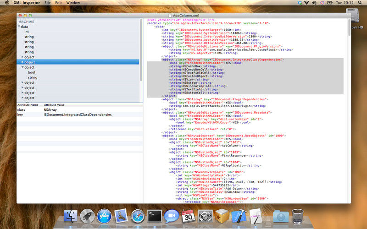Open the Trash in the Dock

tap(297, 216)
